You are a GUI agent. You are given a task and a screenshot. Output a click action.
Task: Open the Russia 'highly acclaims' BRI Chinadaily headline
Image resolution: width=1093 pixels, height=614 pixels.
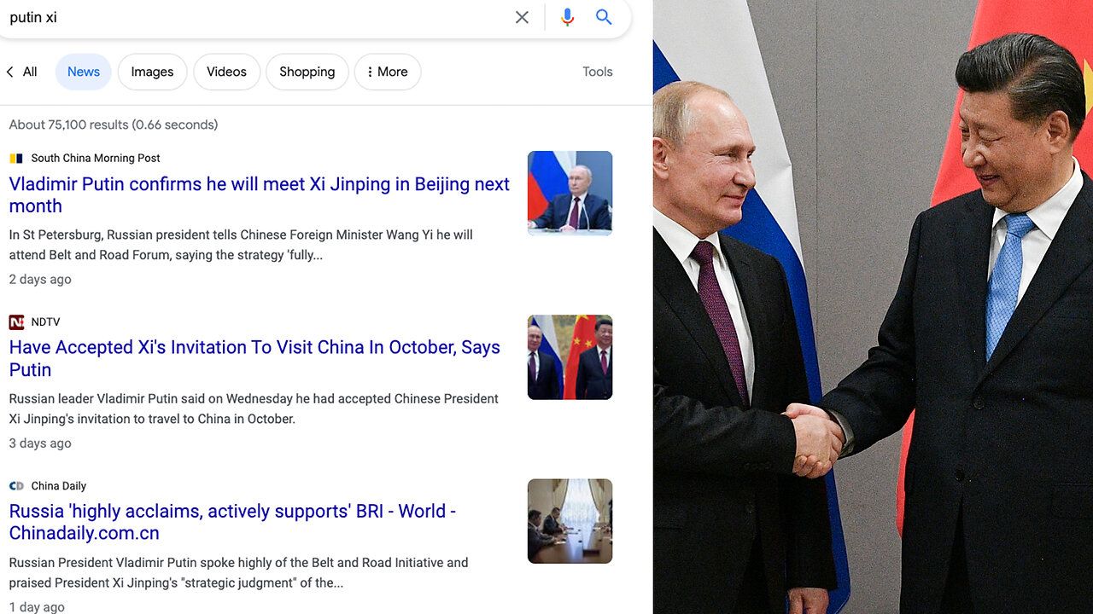(x=232, y=522)
